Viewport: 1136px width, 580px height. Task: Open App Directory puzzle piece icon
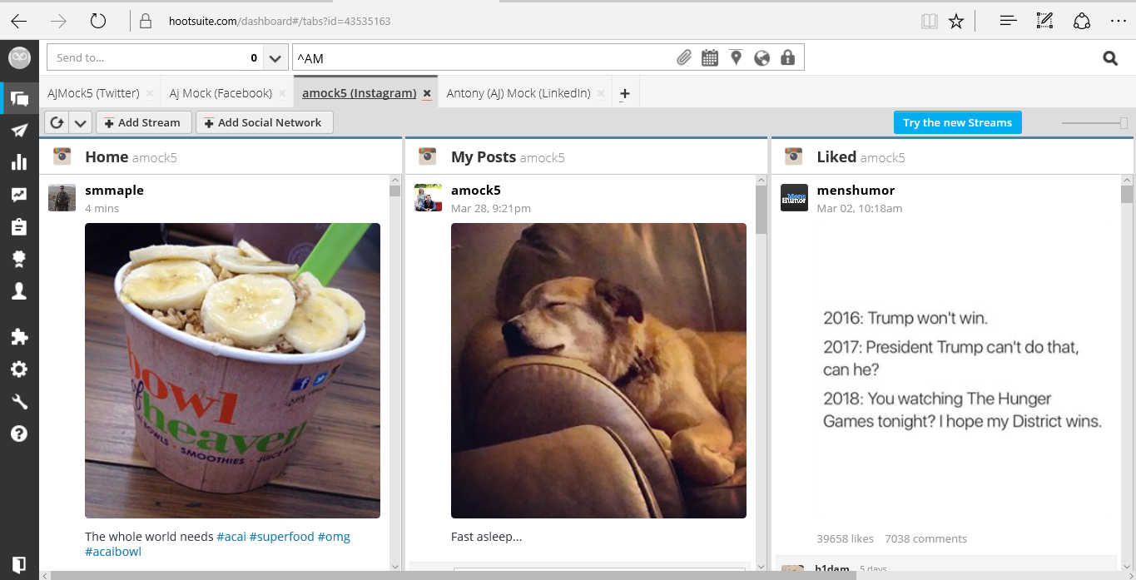click(x=19, y=337)
